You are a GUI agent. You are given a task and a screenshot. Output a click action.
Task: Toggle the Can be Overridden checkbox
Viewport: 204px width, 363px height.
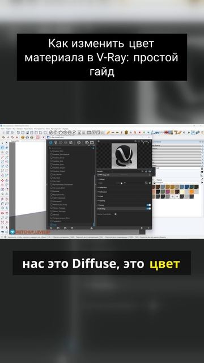[116, 214]
